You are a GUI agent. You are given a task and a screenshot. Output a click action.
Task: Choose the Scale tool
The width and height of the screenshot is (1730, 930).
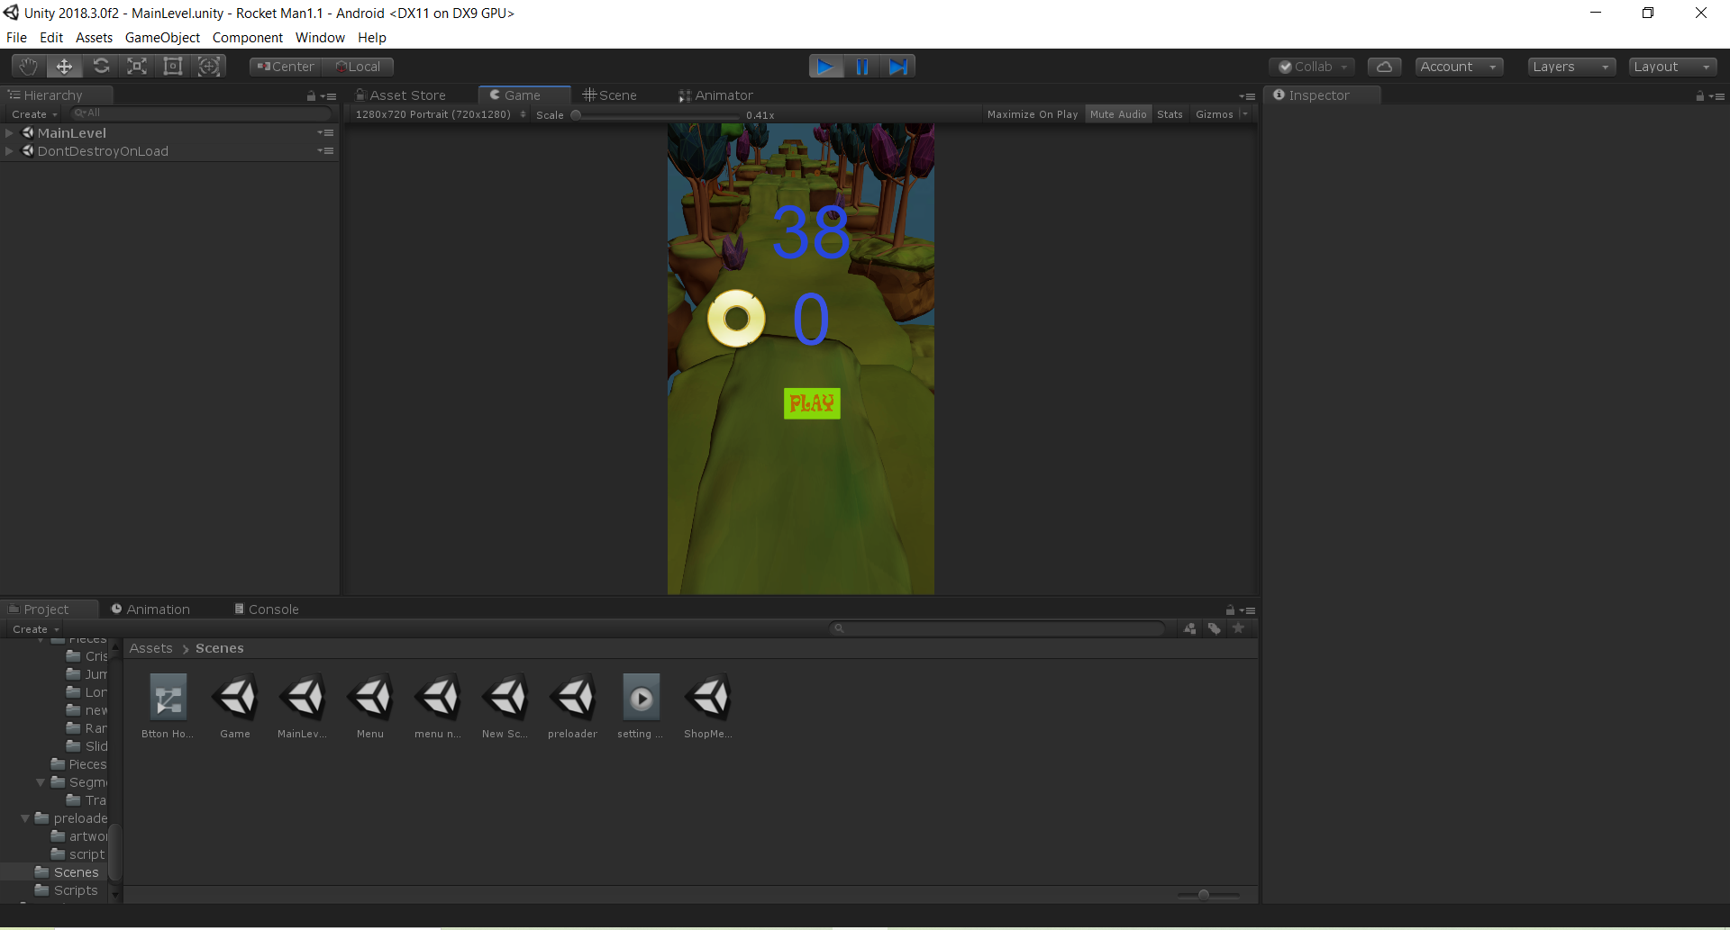pyautogui.click(x=136, y=66)
